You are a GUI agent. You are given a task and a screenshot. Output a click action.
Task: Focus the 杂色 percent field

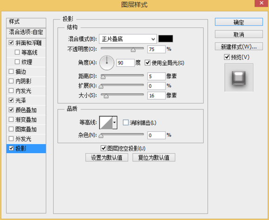[156, 135]
